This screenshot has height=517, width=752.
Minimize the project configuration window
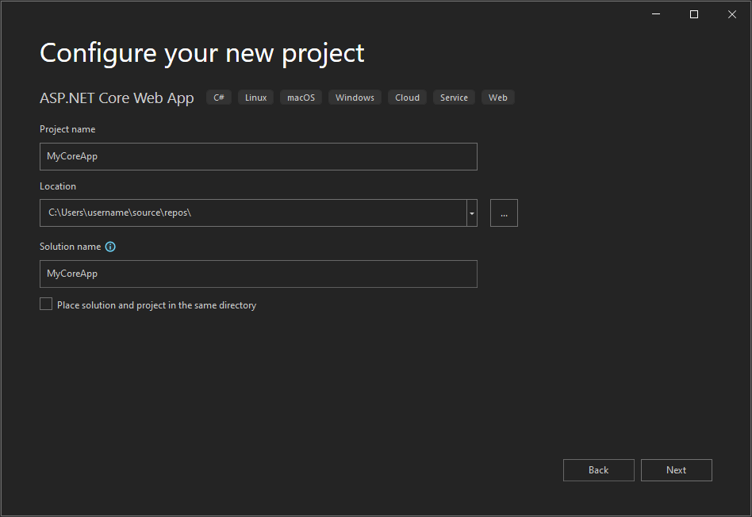pos(655,13)
